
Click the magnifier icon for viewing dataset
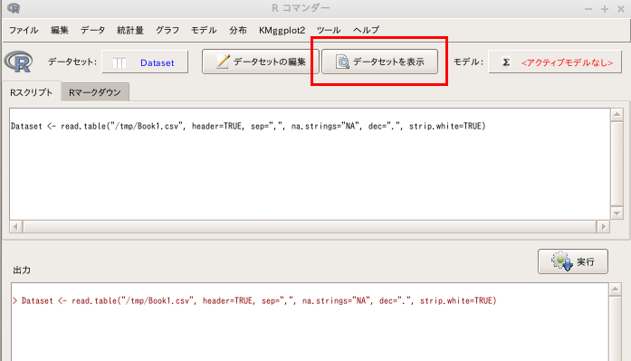click(x=342, y=62)
